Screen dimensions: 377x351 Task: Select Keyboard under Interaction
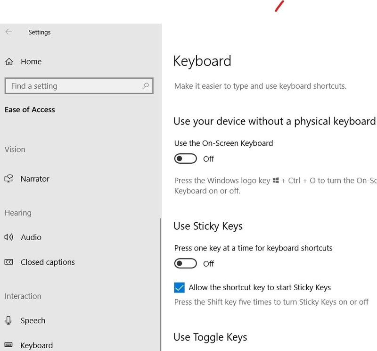click(x=36, y=345)
